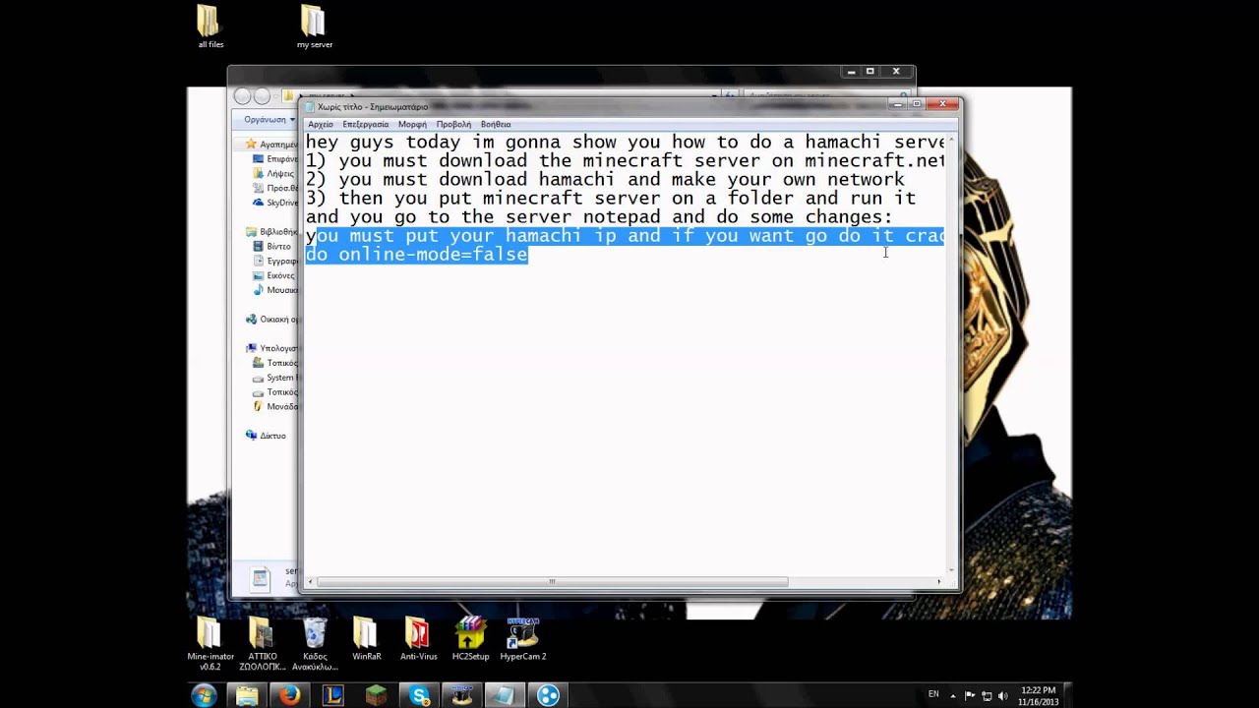
Task: Select Μουσική library in Explorer sidebar
Action: [275, 290]
